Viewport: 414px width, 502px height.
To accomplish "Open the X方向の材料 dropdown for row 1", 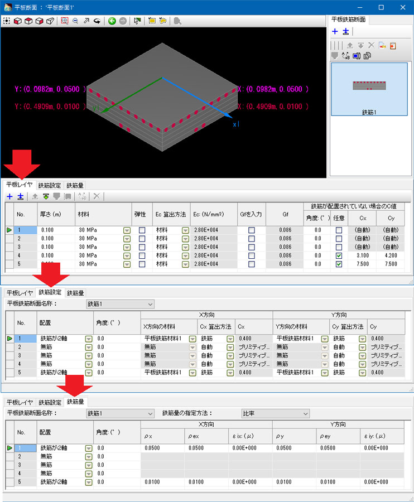I will [x=192, y=339].
